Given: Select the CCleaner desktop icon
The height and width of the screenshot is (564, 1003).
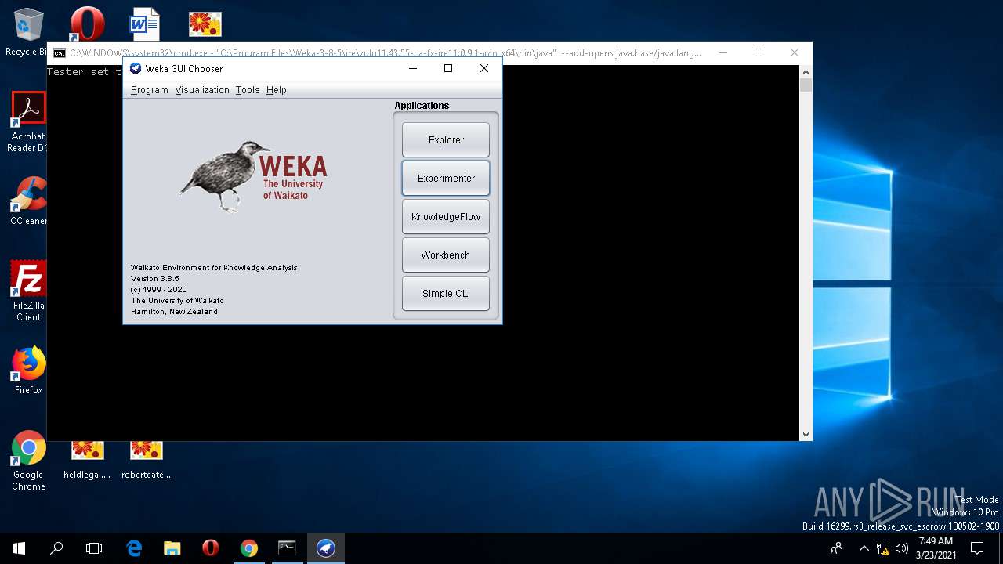Looking at the screenshot, I should pyautogui.click(x=28, y=201).
